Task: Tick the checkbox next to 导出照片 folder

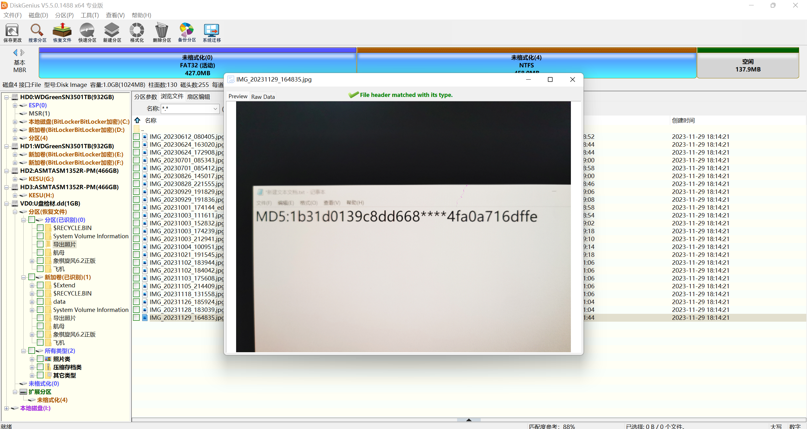Action: [x=40, y=244]
